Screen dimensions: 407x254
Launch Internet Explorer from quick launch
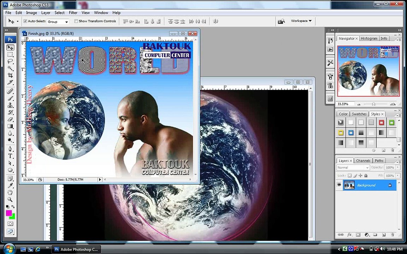(38, 249)
